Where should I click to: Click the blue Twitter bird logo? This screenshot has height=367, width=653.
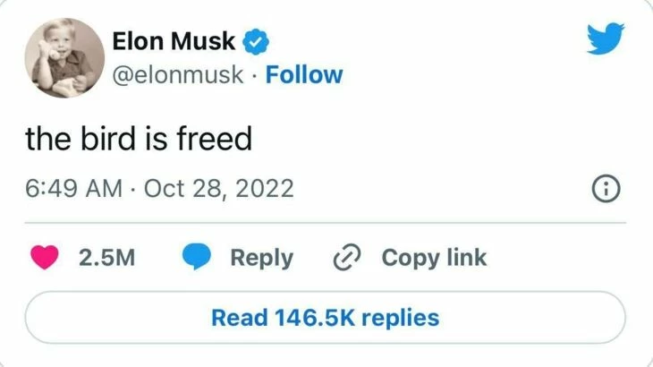(606, 38)
